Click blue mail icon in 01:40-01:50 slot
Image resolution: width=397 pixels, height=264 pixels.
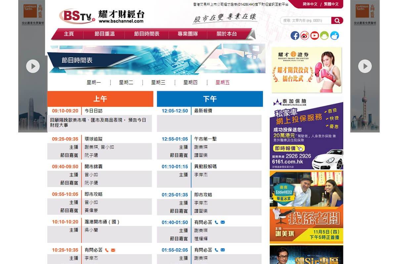(x=223, y=222)
